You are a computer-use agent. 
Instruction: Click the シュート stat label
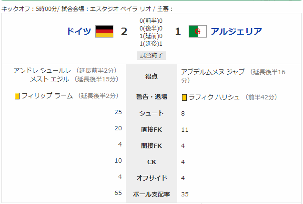pyautogui.click(x=151, y=113)
